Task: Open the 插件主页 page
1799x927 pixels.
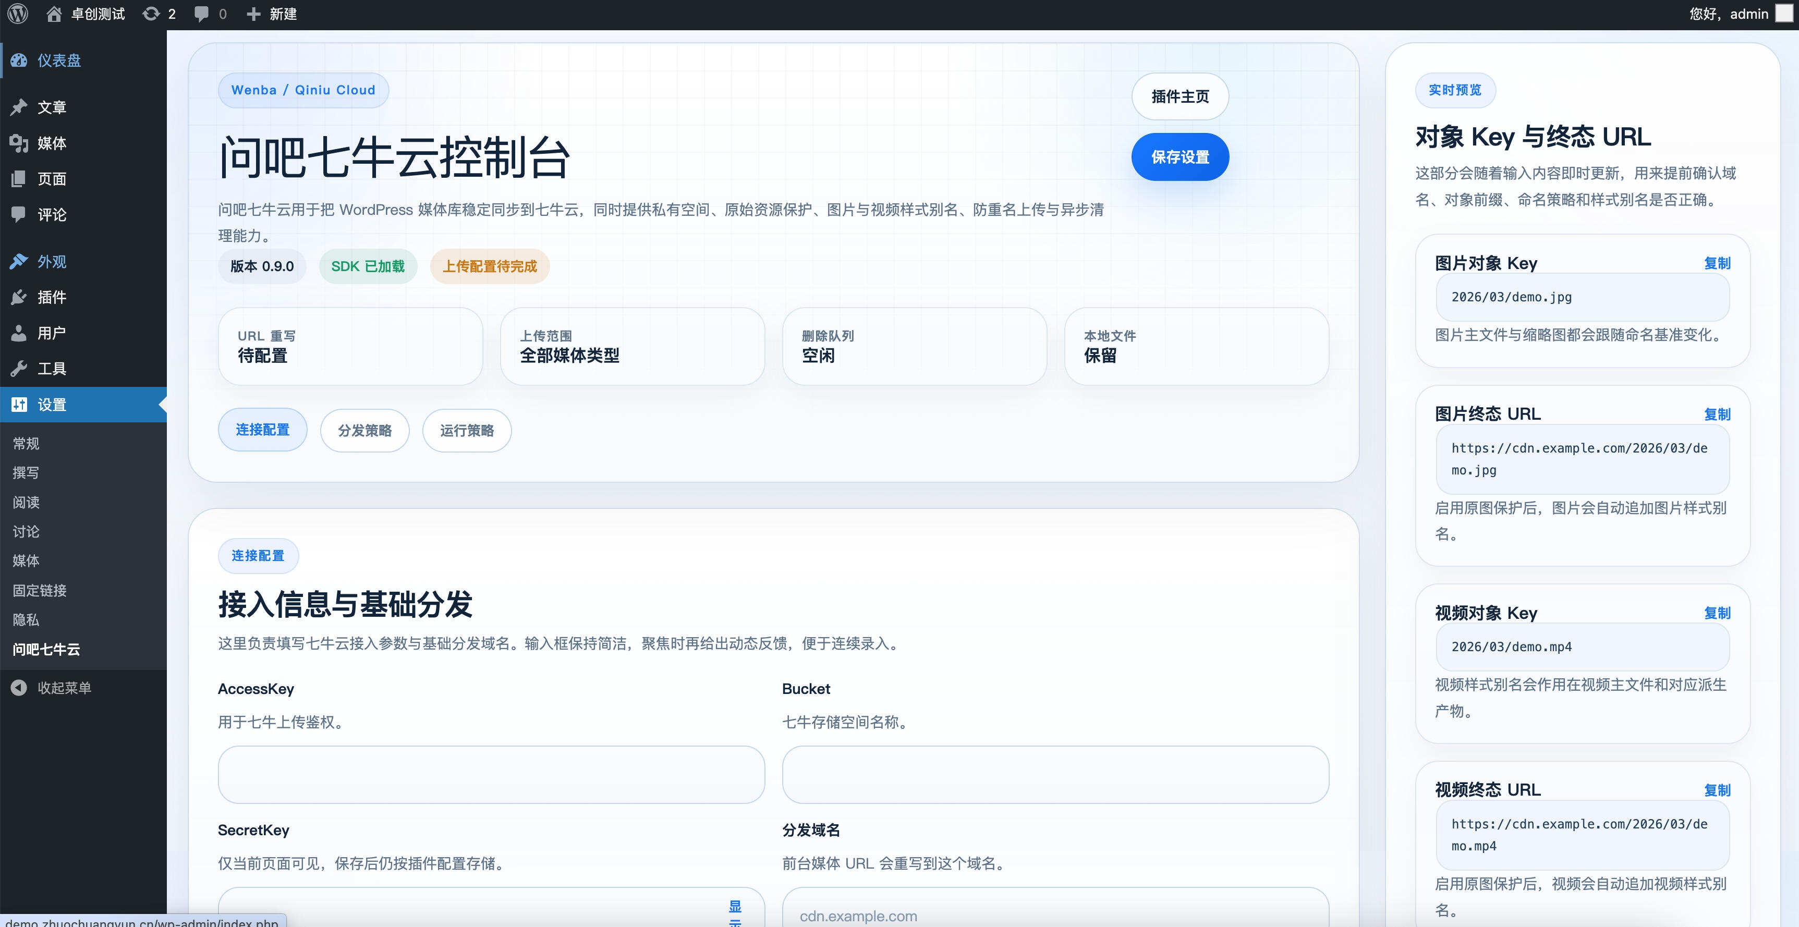Action: click(1180, 96)
